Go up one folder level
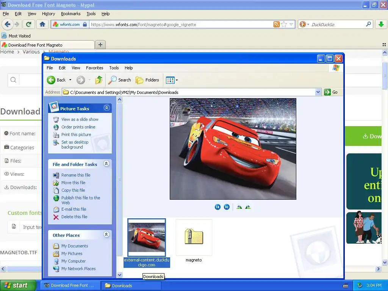The height and width of the screenshot is (291, 388). [99, 80]
